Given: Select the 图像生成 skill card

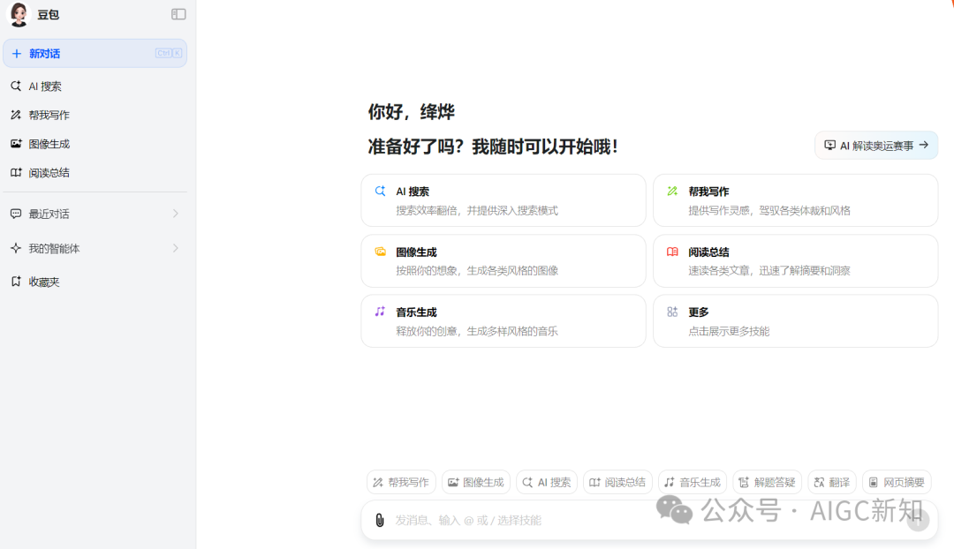Looking at the screenshot, I should point(503,261).
